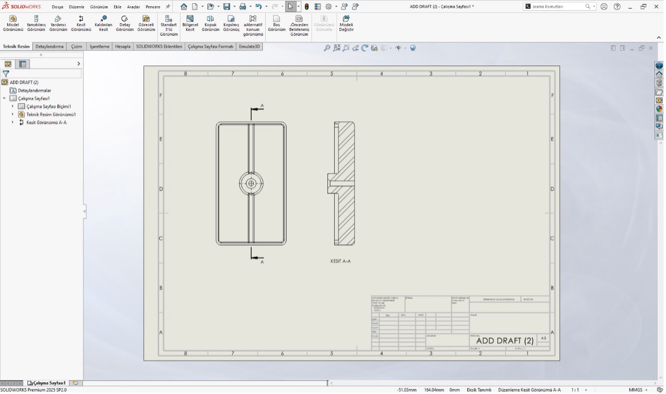Crop with the Kırpılmış Görünüş tool
The image size is (666, 394).
point(231,23)
